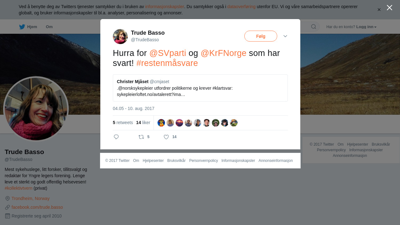This screenshot has width=400, height=225.
Task: Open the Om menu item
Action: (49, 27)
